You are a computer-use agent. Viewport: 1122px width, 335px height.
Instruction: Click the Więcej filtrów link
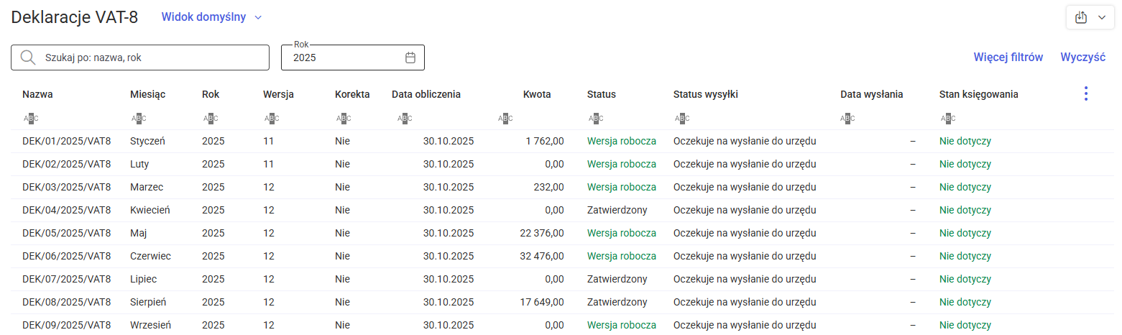(1008, 58)
